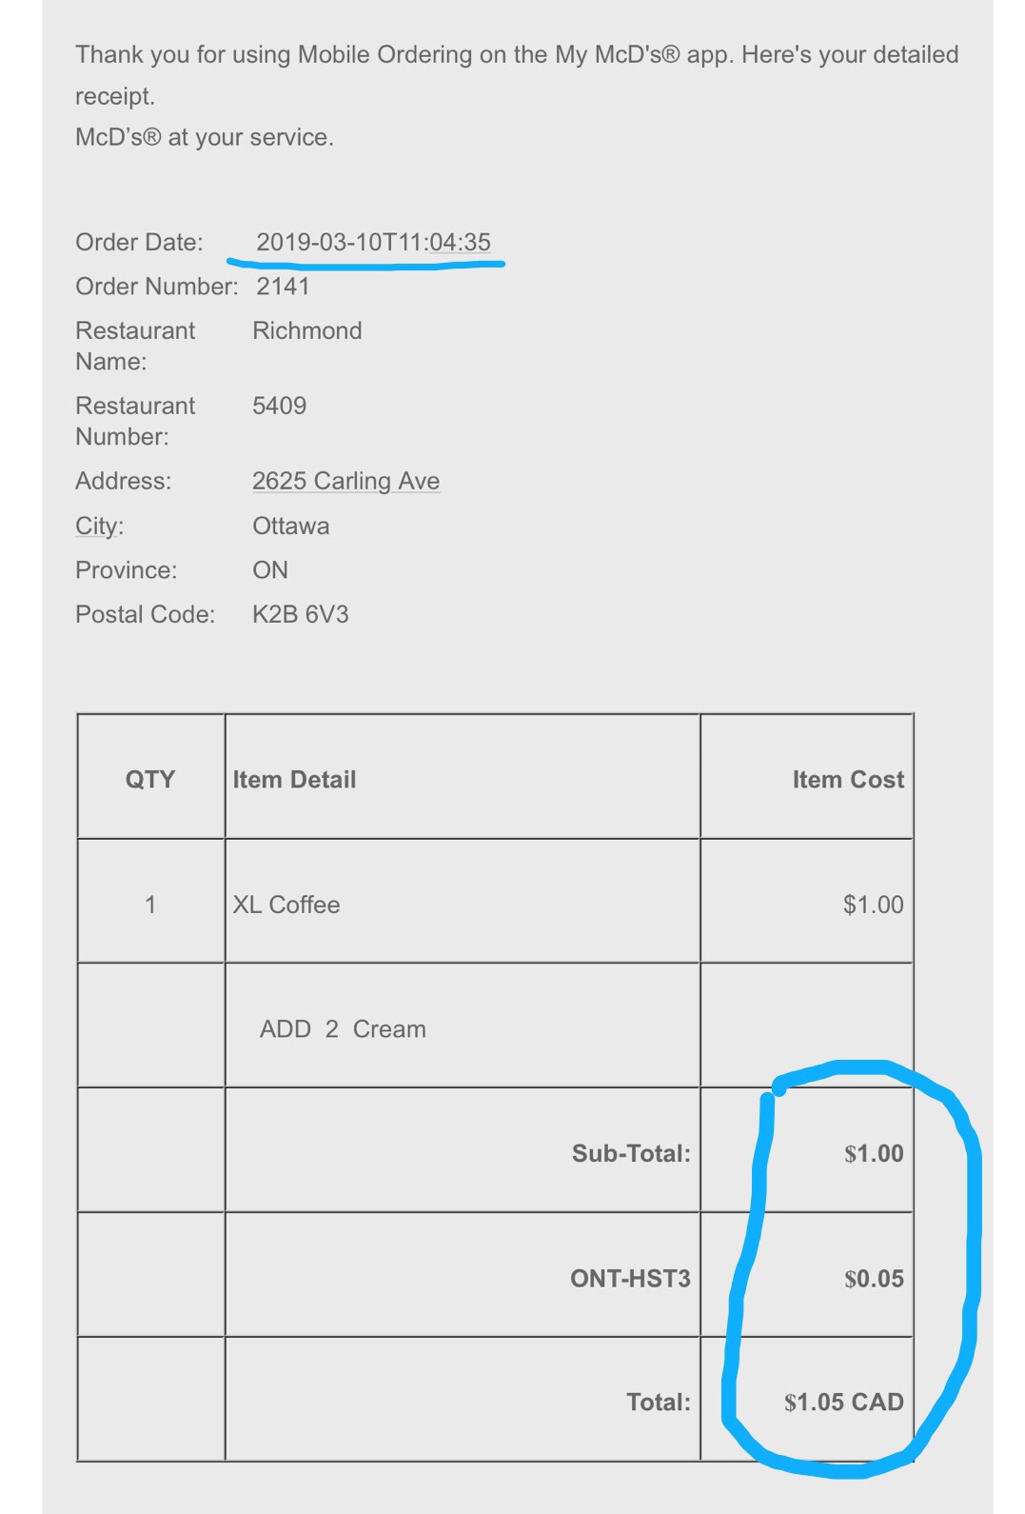Tap the underlined 04:35 time link
1025x1514 pixels.
coord(460,242)
